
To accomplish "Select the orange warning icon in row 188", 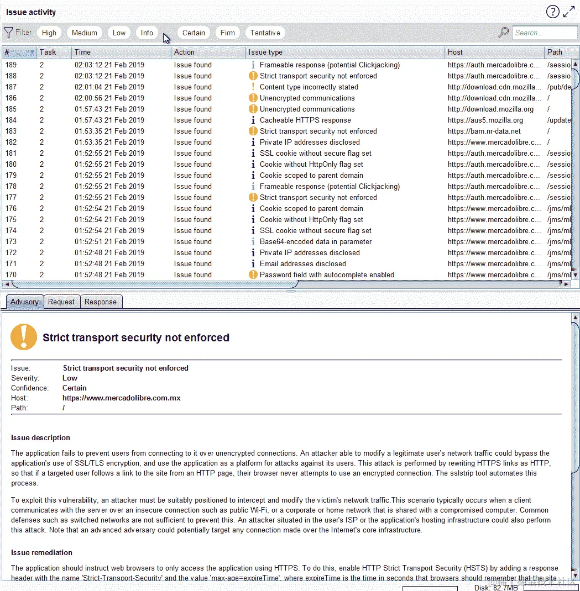I will pos(253,76).
